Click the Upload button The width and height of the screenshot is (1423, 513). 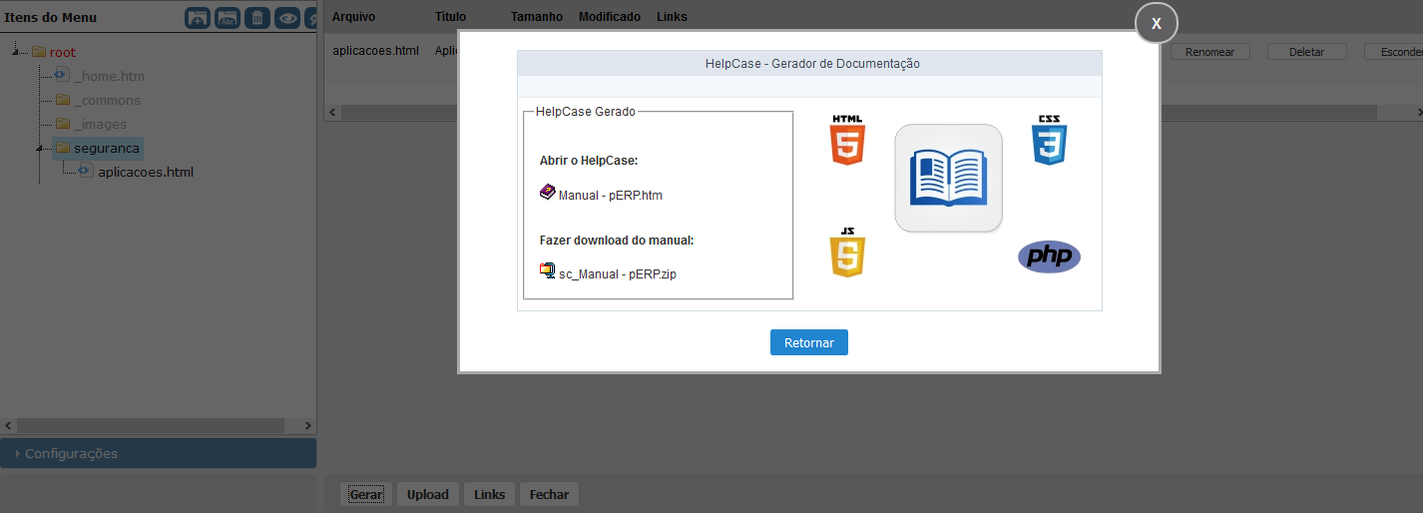427,495
